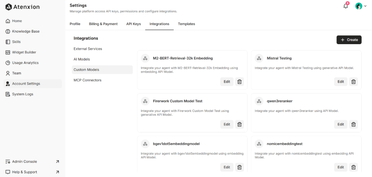372x177 pixels.
Task: Open the Templates tab
Action: 186,24
